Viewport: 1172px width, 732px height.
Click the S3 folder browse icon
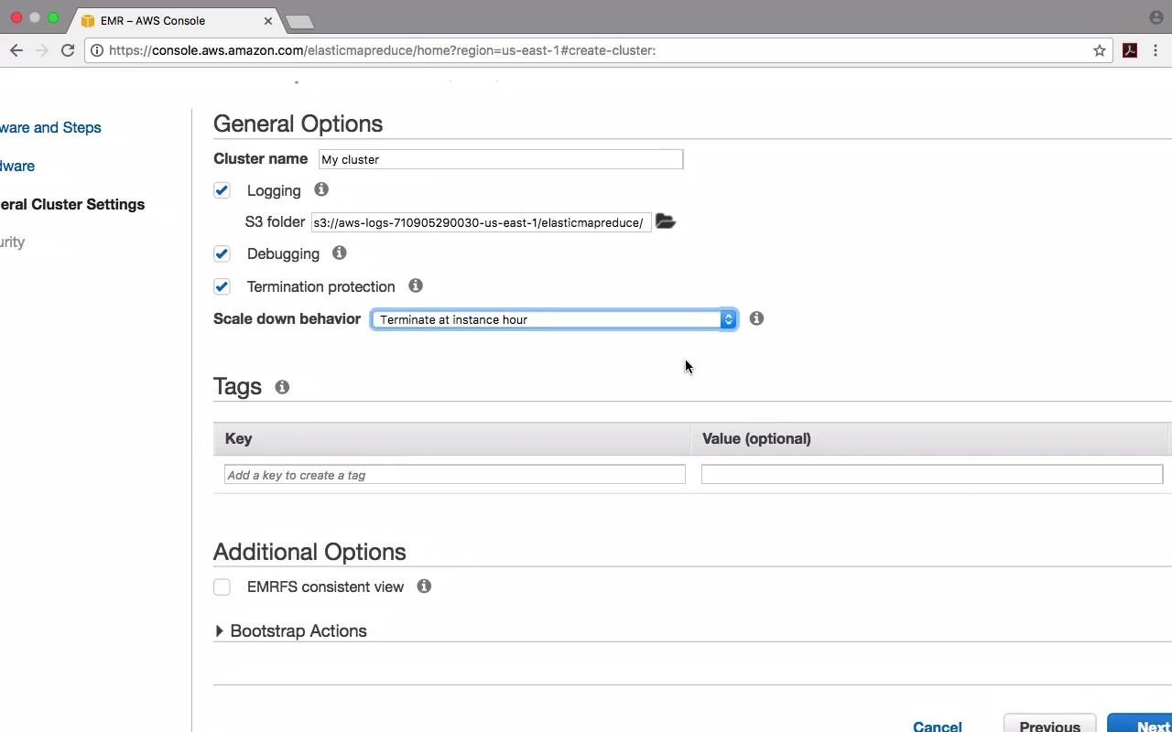point(666,221)
